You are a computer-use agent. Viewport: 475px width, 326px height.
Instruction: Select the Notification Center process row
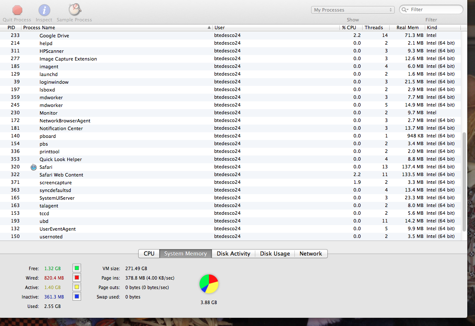(230, 128)
